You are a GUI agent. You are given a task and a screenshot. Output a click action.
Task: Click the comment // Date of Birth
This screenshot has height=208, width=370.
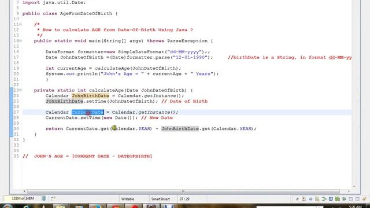pos(184,101)
